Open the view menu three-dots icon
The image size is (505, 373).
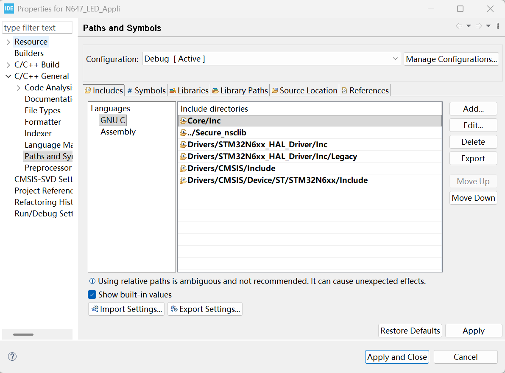498,26
